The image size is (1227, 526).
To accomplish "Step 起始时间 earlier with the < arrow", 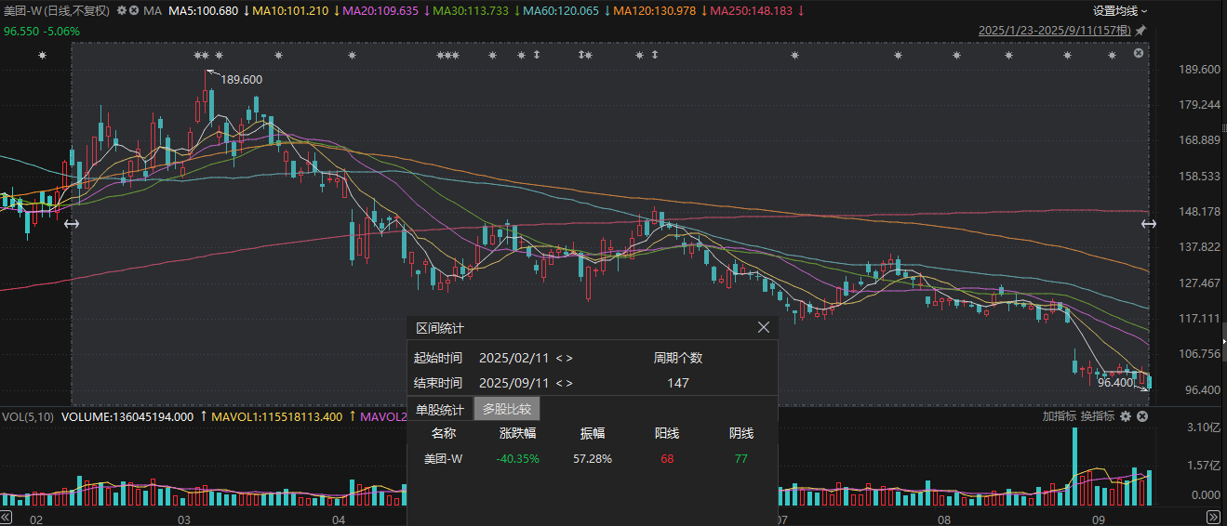I will coord(559,358).
